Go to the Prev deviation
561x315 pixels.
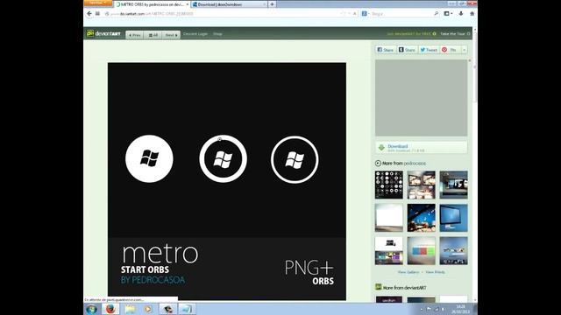click(134, 35)
